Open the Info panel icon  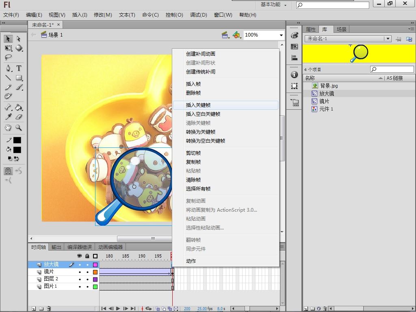[x=294, y=75]
